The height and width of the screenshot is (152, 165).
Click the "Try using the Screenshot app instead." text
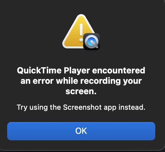pyautogui.click(x=81, y=108)
